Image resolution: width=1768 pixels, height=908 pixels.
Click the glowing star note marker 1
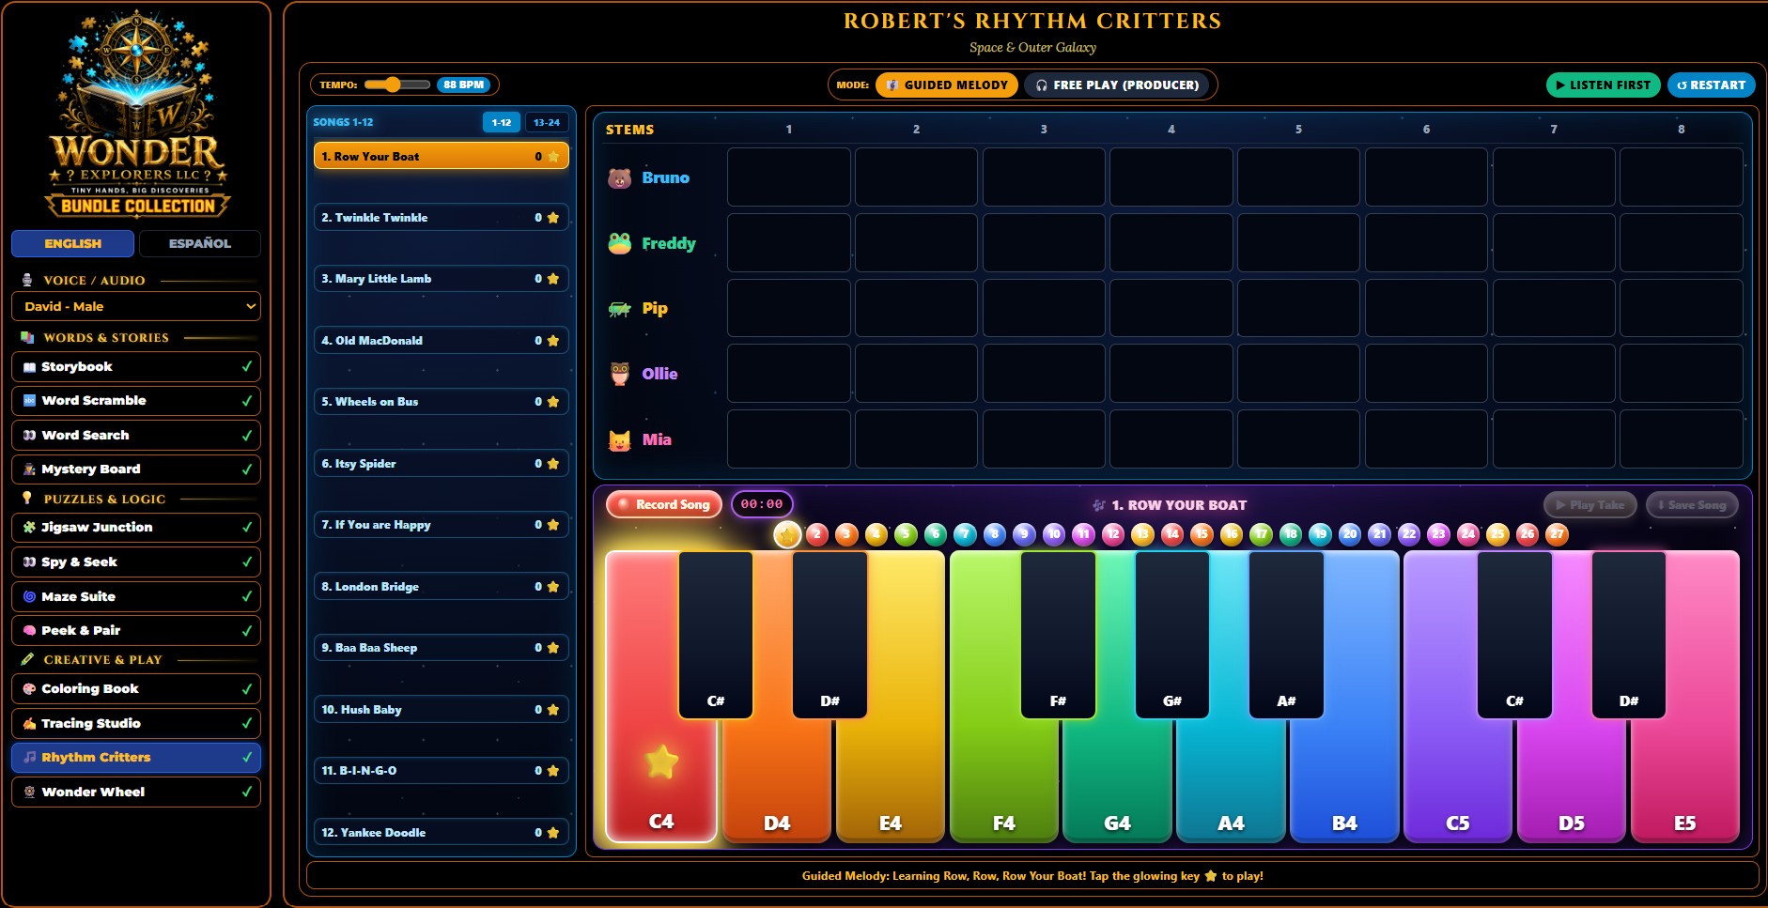click(x=787, y=534)
